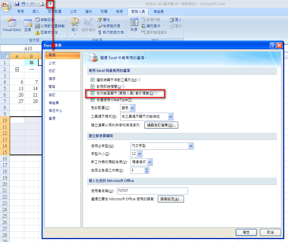Click the cell containing 年
Screen dimensions: 288x242
click(31, 63)
